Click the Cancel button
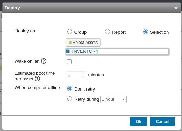This screenshot has height=131, width=182. point(162,122)
